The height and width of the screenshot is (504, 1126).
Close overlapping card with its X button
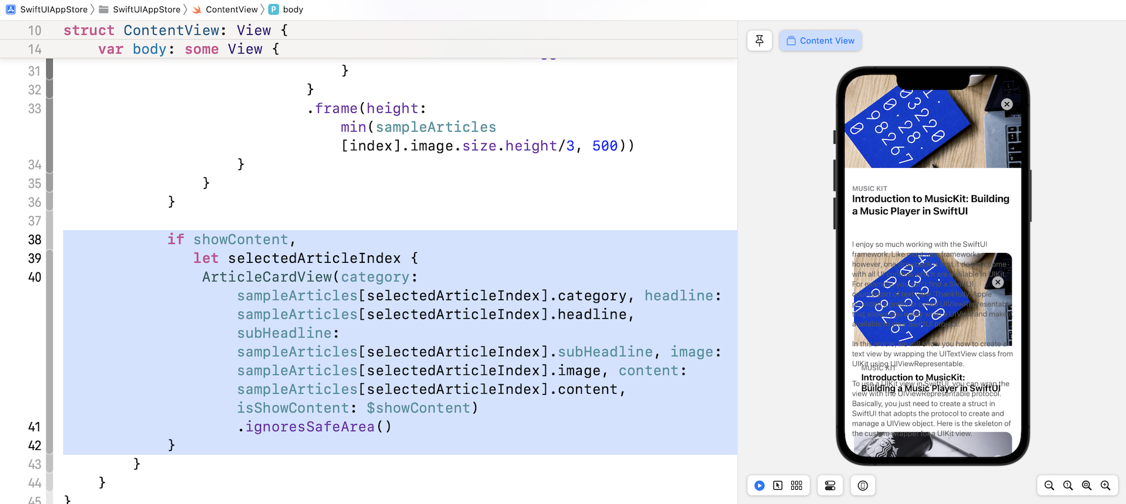tap(998, 282)
